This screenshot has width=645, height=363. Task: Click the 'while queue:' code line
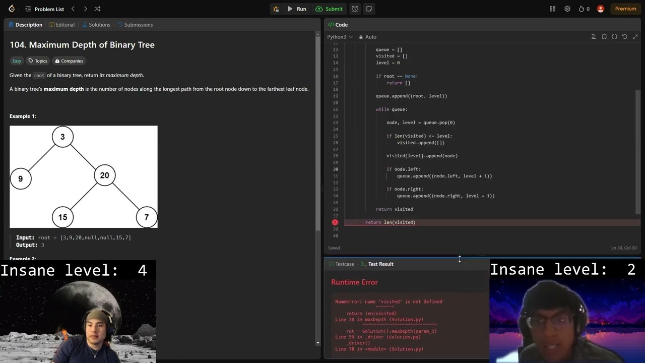pos(392,109)
